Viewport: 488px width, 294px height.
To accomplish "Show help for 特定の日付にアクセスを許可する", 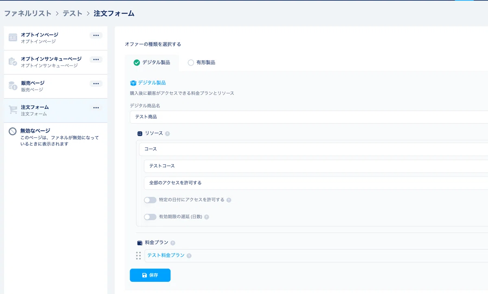I will tap(229, 200).
